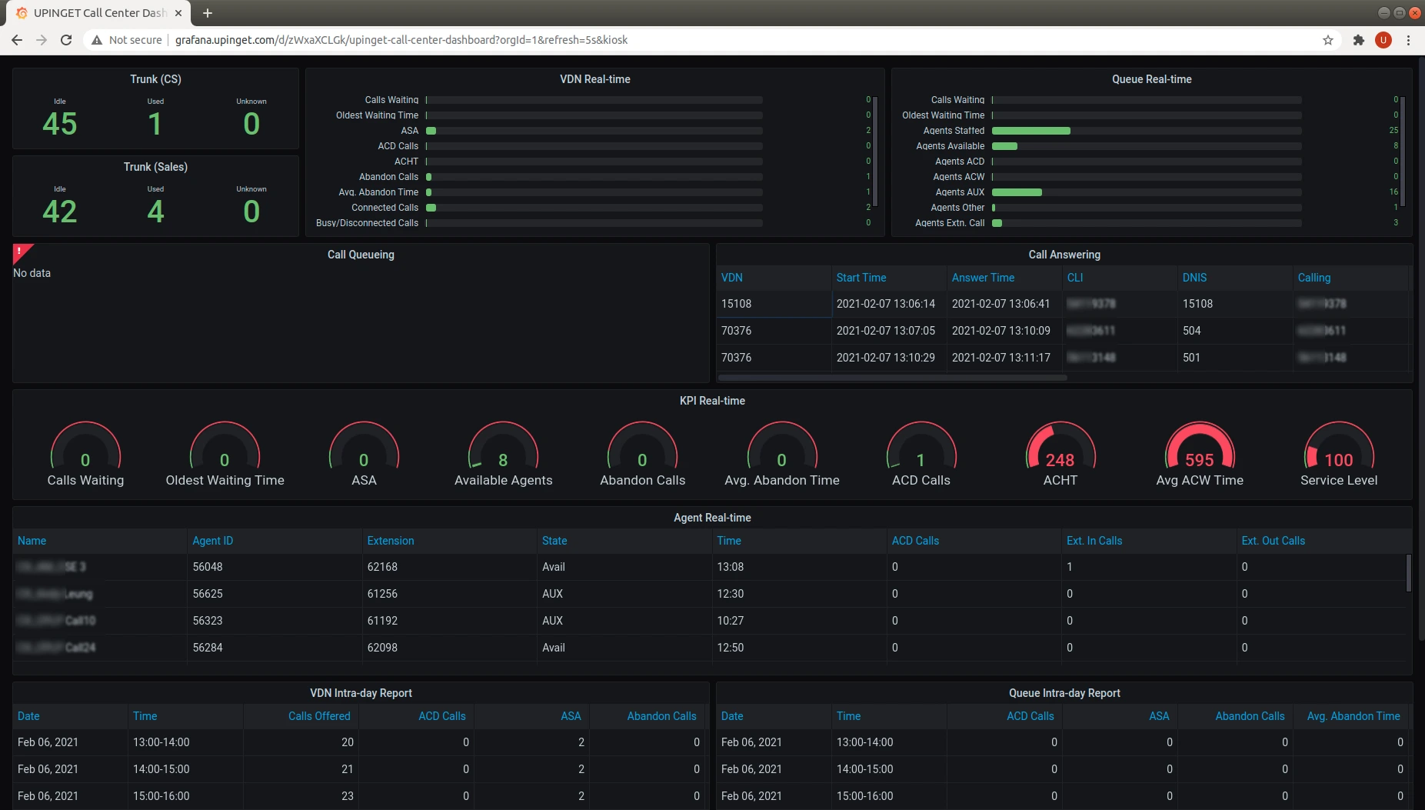Screen dimensions: 1425x810
Task: Open a new browser tab
Action: pyautogui.click(x=208, y=13)
